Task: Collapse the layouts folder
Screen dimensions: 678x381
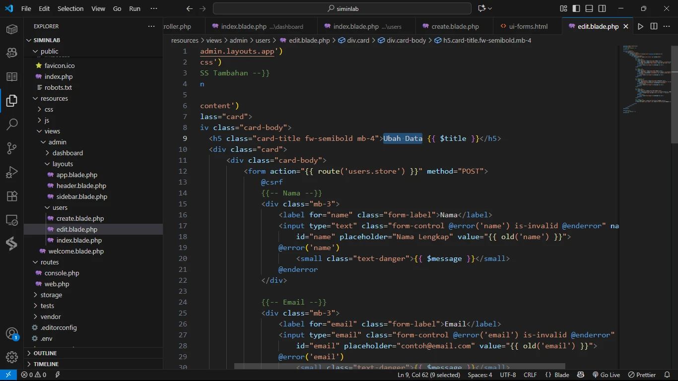Action: pyautogui.click(x=63, y=164)
